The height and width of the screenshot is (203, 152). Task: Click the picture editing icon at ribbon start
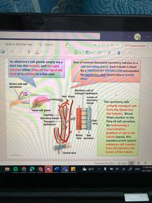click(2, 52)
